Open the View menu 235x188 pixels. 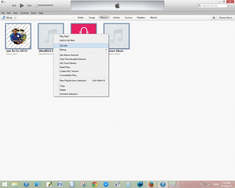[x=15, y=13]
